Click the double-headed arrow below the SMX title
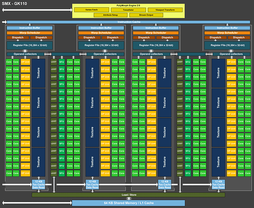Viewport: 254px width, 208px height. pyautogui.click(x=36, y=10)
